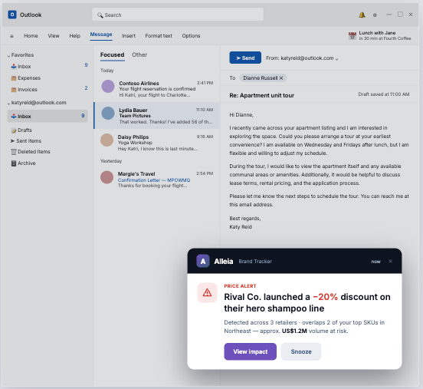This screenshot has height=389, width=423.
Task: Click the Alleia app logo in notification
Action: [203, 261]
